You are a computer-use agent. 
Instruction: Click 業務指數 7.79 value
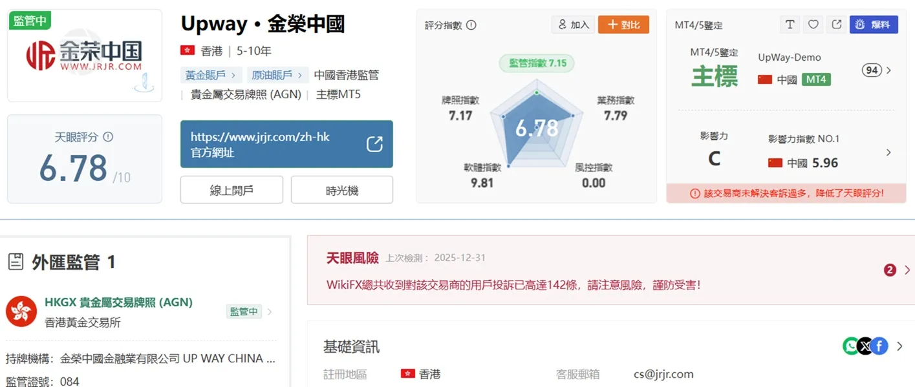(x=616, y=116)
